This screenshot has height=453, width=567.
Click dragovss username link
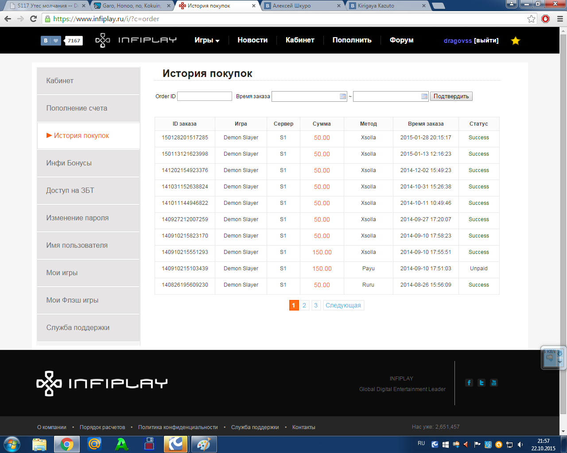click(x=458, y=41)
